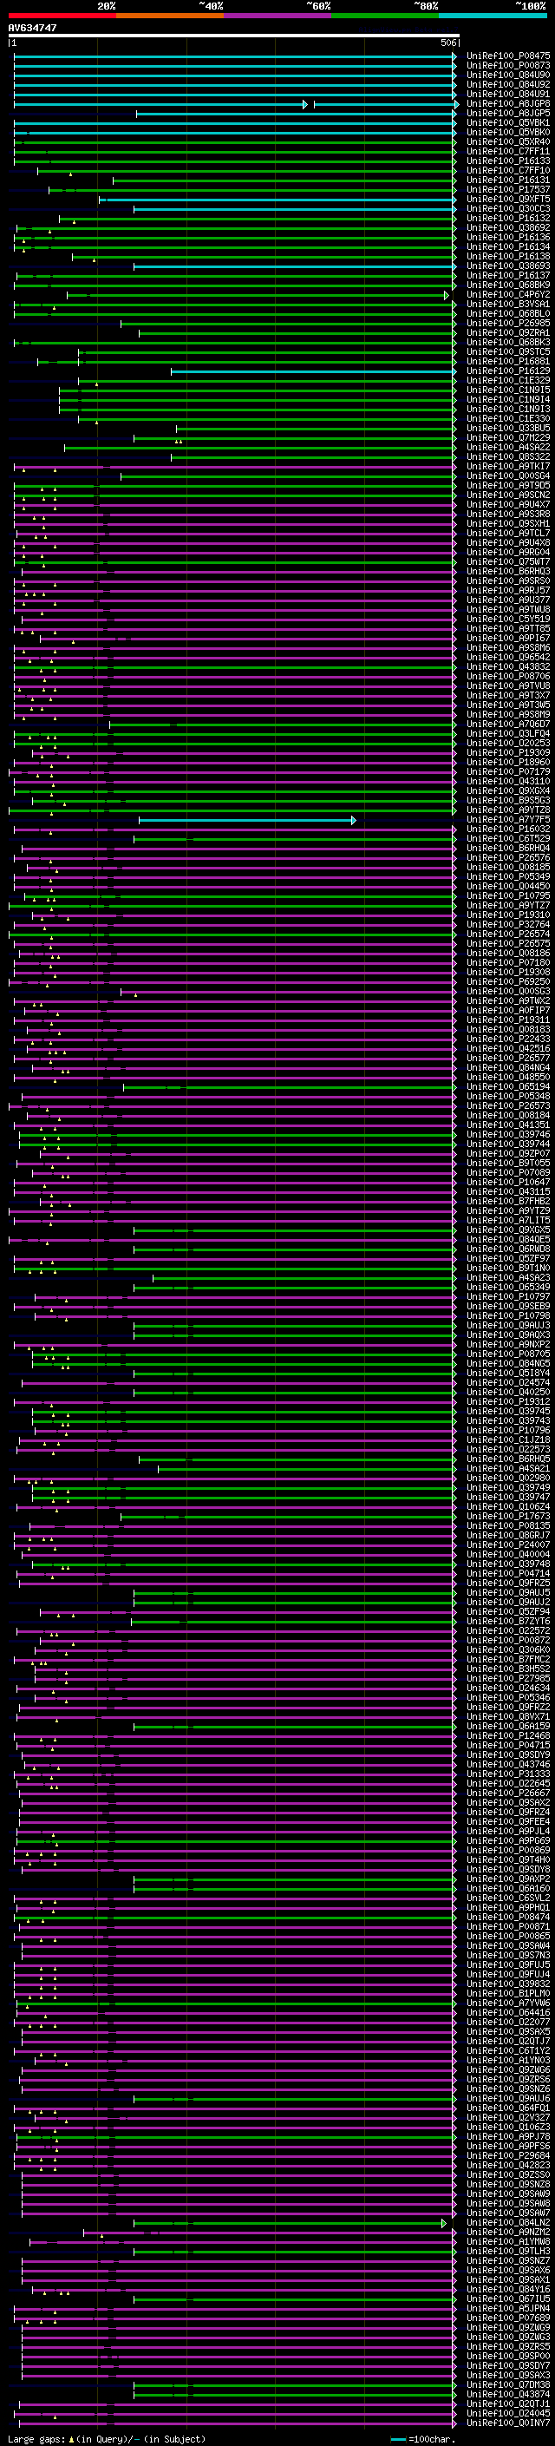This screenshot has height=2446, width=555.
Task: Open hit UniRef100_P27985
Action: (x=508, y=1679)
